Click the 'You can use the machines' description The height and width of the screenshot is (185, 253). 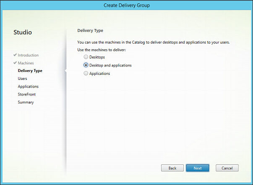click(154, 42)
